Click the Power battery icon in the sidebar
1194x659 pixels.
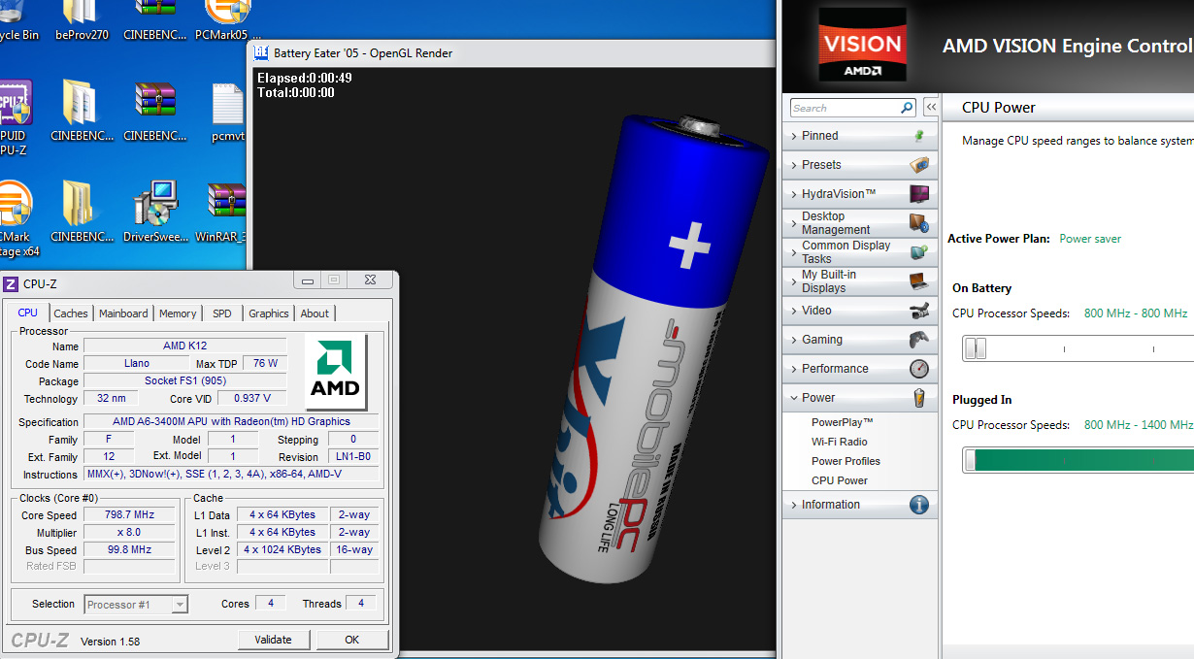[919, 398]
